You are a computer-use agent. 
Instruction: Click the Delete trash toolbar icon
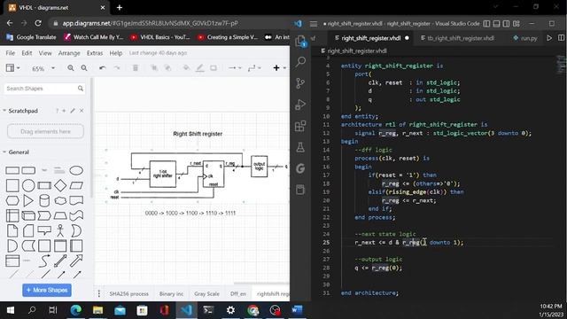(x=136, y=68)
